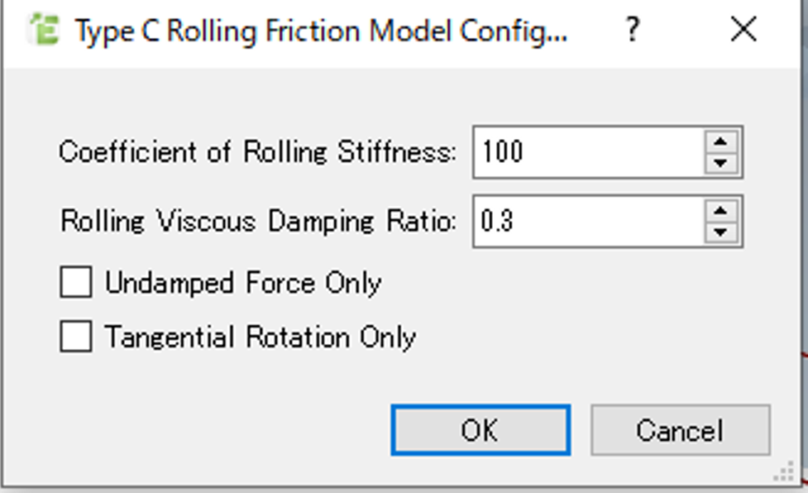The height and width of the screenshot is (493, 808).
Task: Toggle the Tangential Rotation Only checkbox
Action: pos(76,336)
